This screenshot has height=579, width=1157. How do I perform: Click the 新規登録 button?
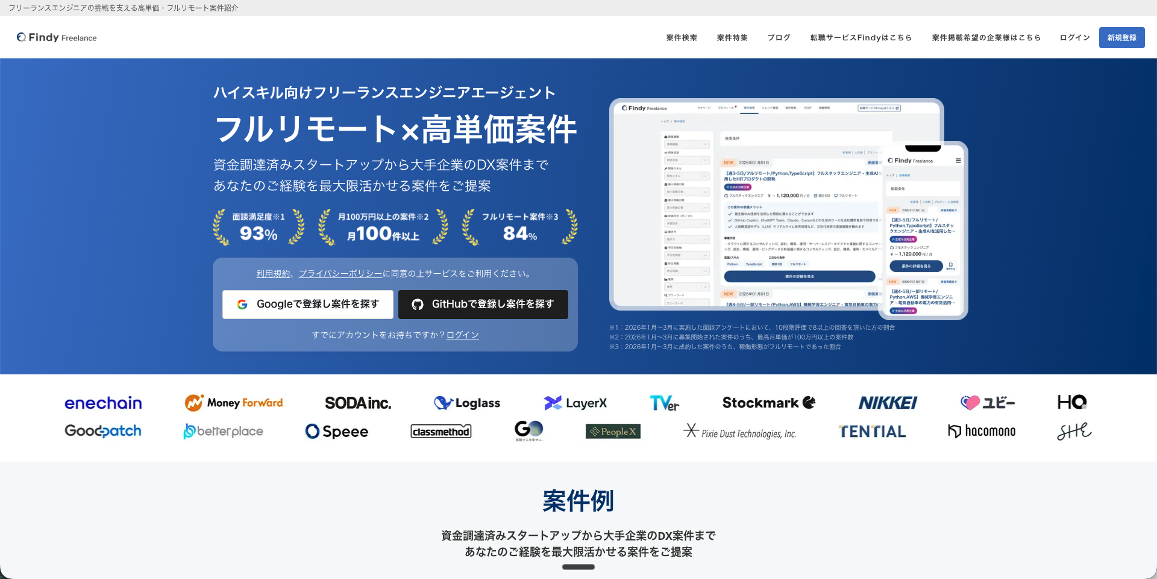(x=1121, y=37)
